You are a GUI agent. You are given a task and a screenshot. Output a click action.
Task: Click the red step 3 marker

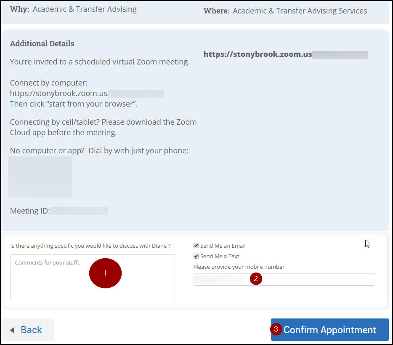point(276,329)
